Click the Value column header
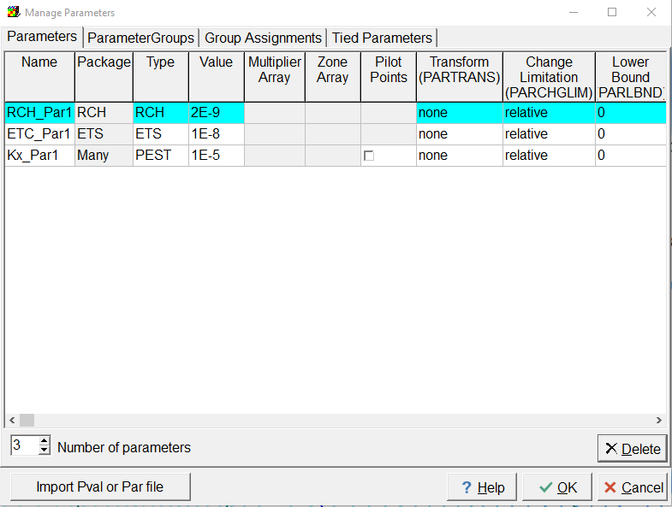This screenshot has height=507, width=672. tap(217, 77)
